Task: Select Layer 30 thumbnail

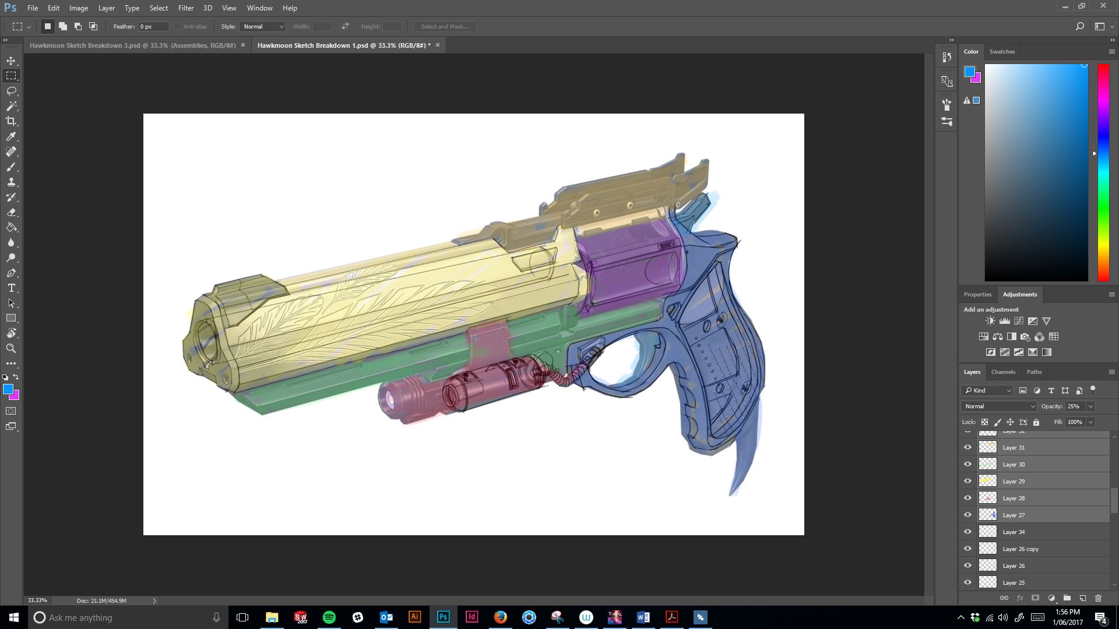Action: pos(987,464)
